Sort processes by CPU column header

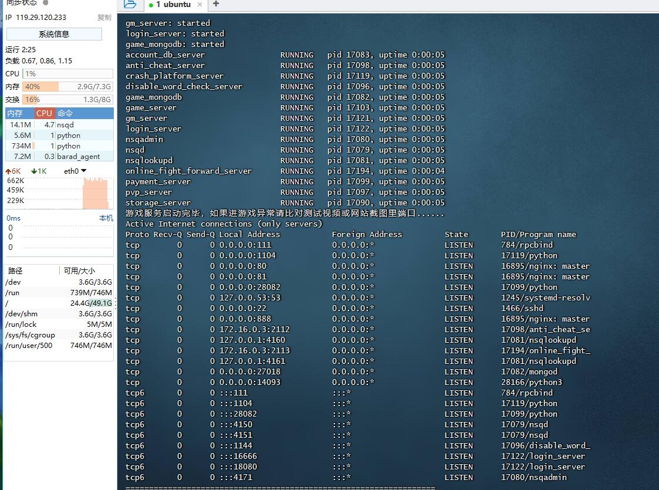[44, 113]
